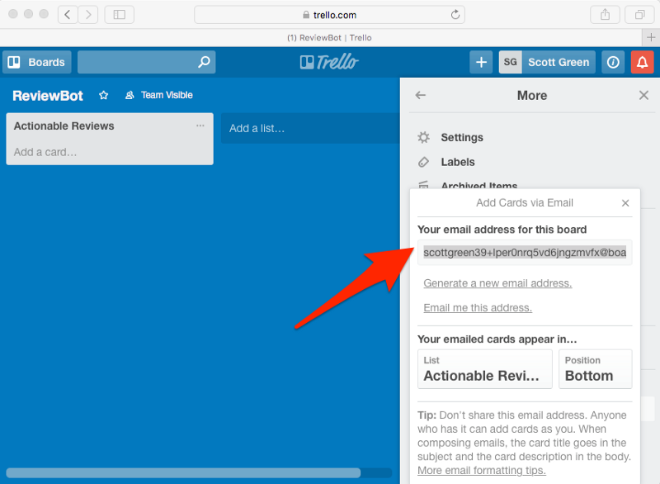Viewport: 660px width, 484px height.
Task: Click the info icon in header
Action: pyautogui.click(x=613, y=62)
